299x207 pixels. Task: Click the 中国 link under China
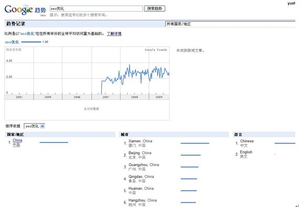click(x=16, y=145)
